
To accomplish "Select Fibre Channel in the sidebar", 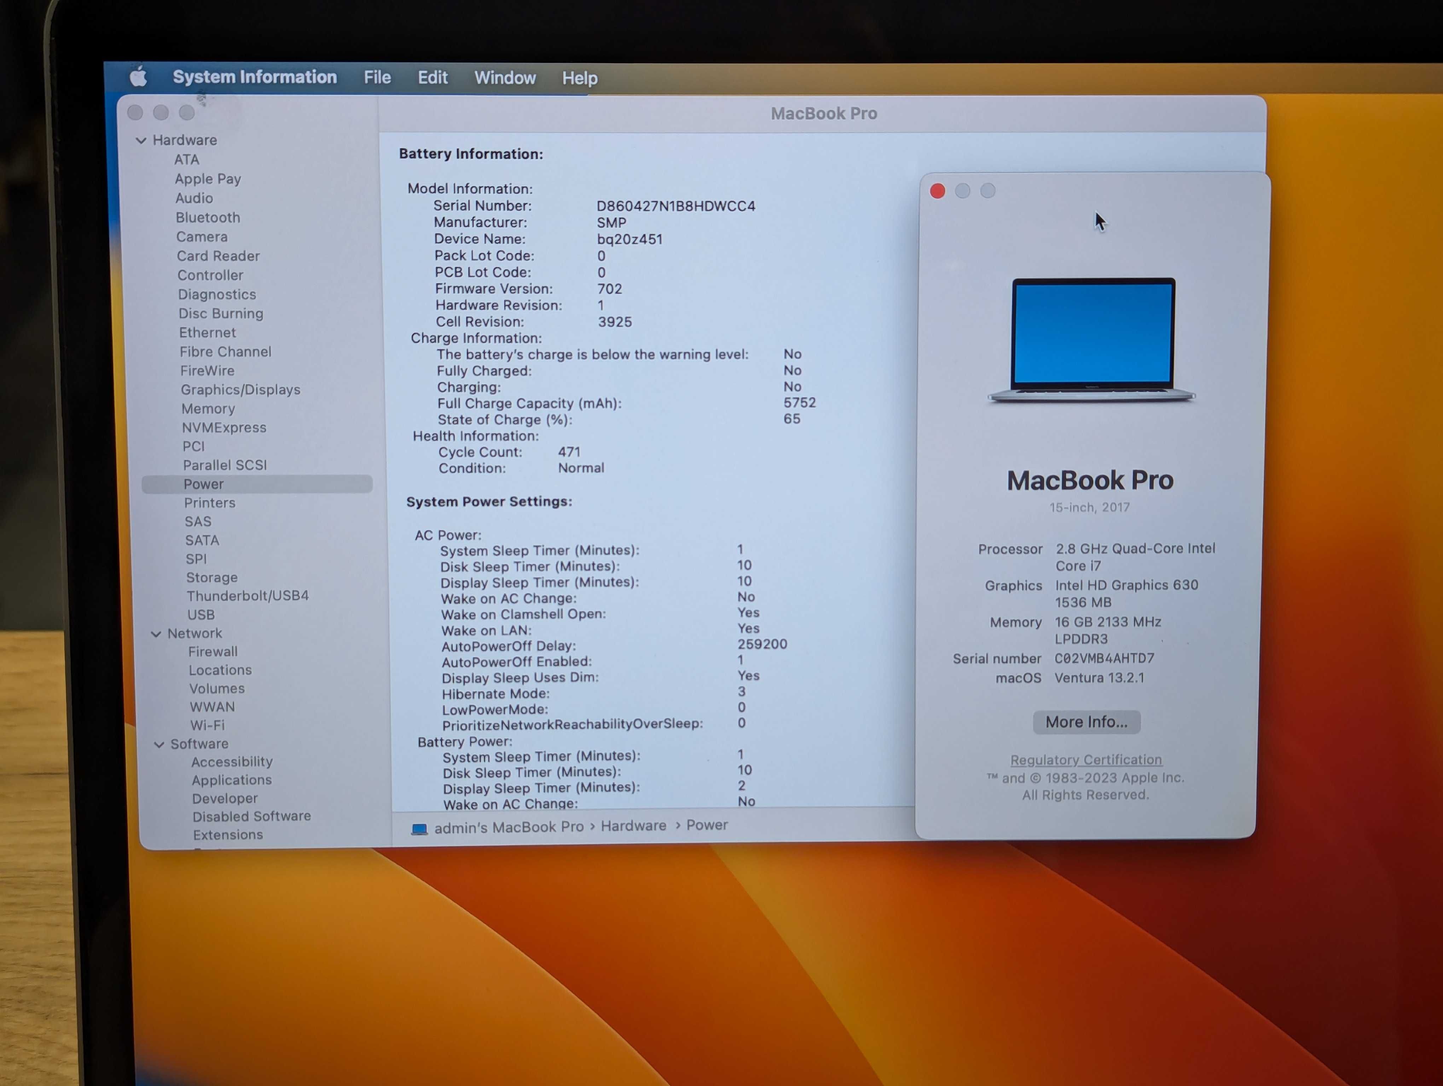I will coord(225,352).
